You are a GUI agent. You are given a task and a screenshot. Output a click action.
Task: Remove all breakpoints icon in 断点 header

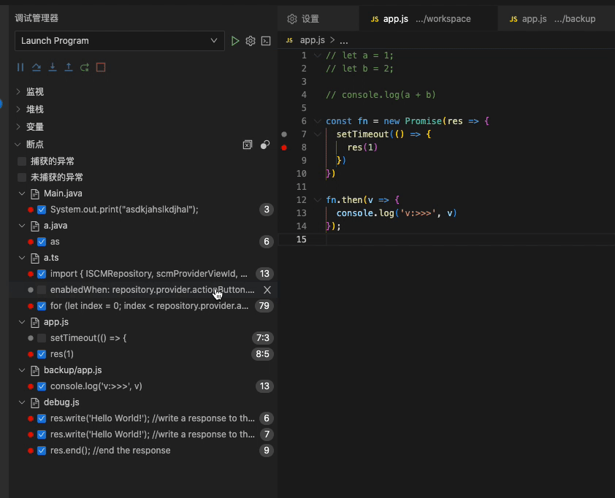(248, 145)
